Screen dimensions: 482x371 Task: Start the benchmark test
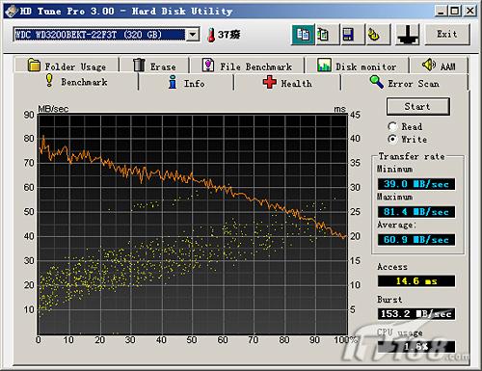click(x=417, y=106)
